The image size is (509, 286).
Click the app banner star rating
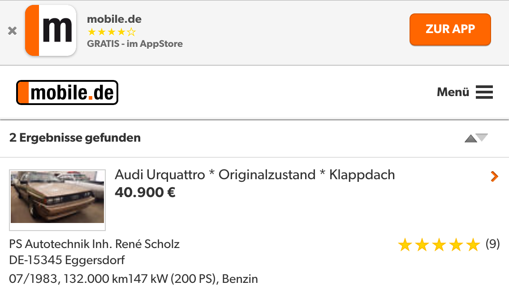point(112,32)
